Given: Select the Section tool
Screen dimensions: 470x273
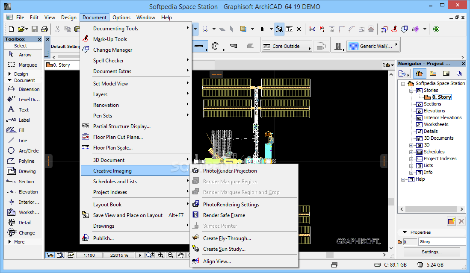Looking at the screenshot, I should [x=23, y=182].
